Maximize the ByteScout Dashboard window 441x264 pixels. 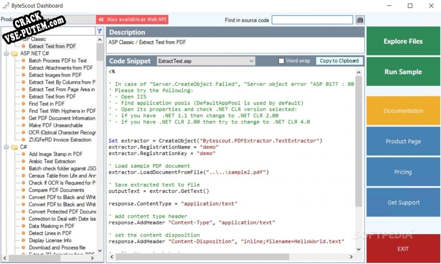[x=410, y=6]
